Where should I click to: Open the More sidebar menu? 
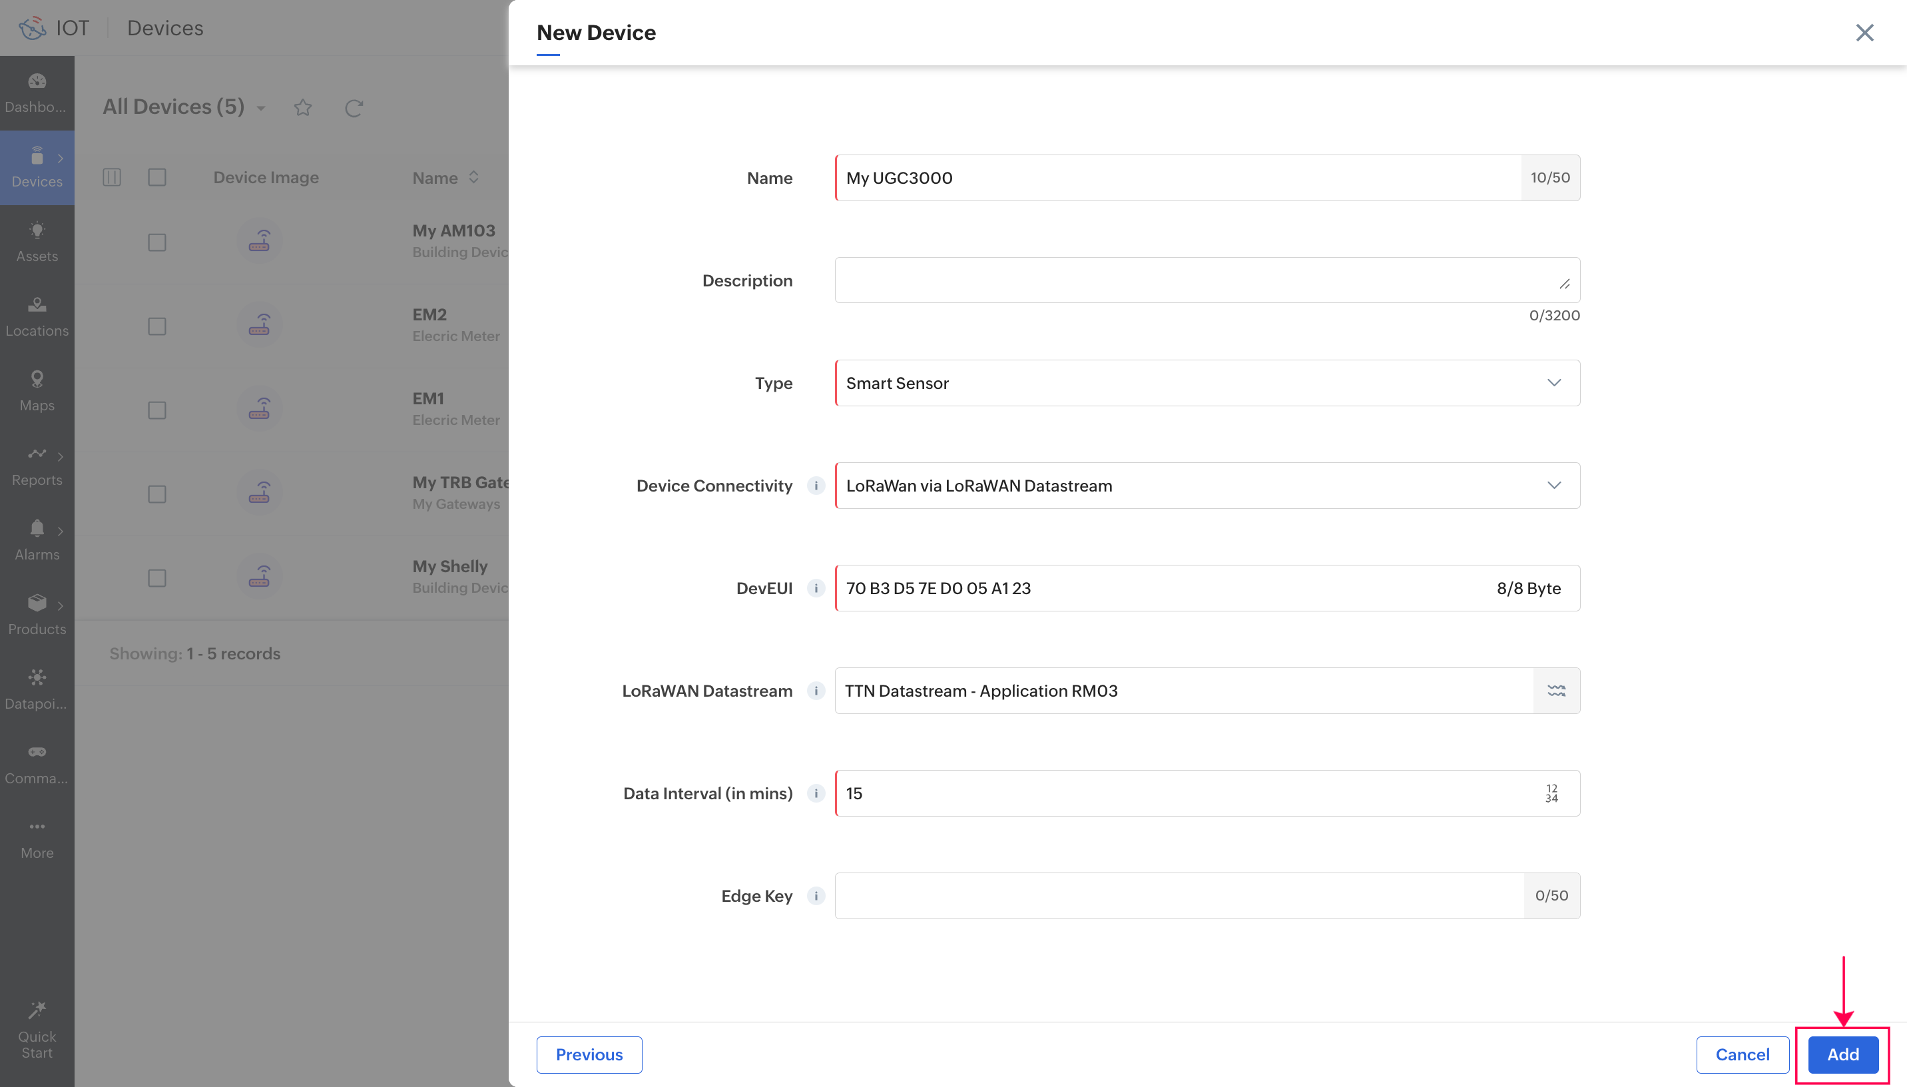point(37,839)
